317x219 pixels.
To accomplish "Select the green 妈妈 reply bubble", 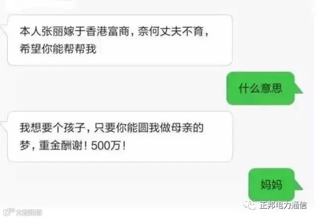I will point(271,184).
